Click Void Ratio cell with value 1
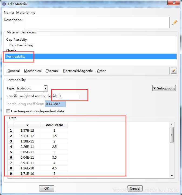The height and width of the screenshot is (195, 182). [x=54, y=130]
